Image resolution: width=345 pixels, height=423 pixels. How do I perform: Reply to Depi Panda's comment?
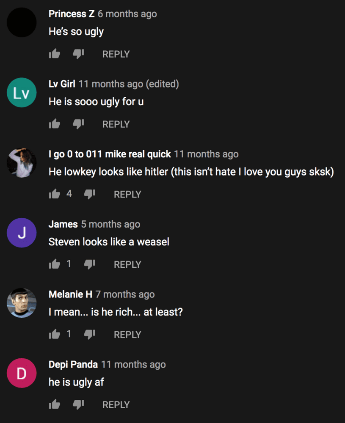(x=116, y=405)
